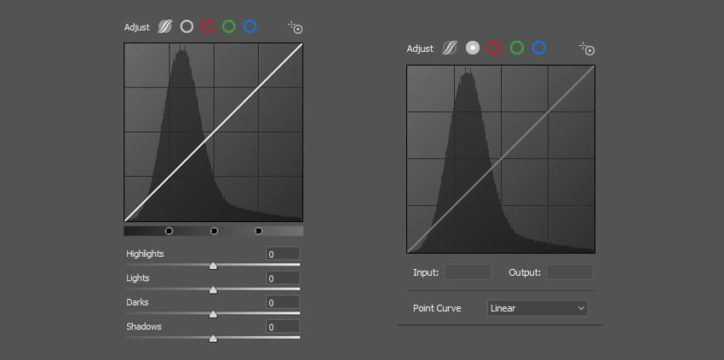The width and height of the screenshot is (724, 360).
Task: Click the Shadows value field
Action: click(x=283, y=327)
